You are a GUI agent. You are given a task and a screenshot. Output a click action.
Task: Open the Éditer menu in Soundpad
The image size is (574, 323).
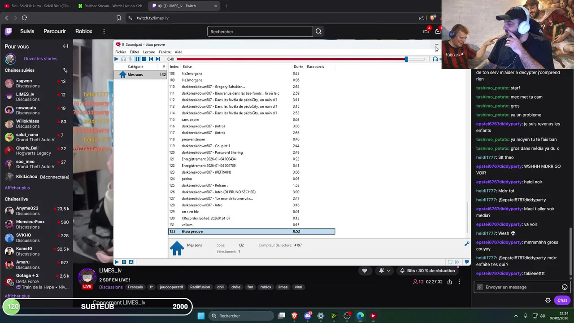coord(135,52)
